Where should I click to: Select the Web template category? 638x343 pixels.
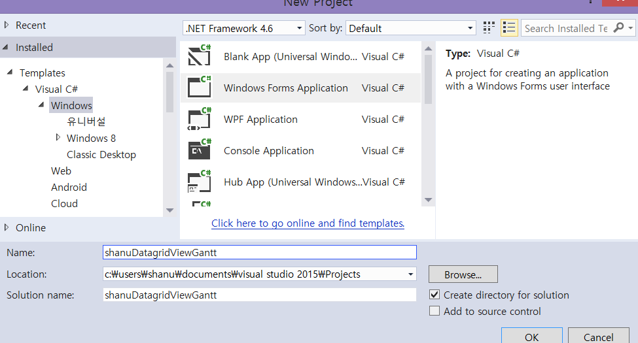tap(62, 171)
